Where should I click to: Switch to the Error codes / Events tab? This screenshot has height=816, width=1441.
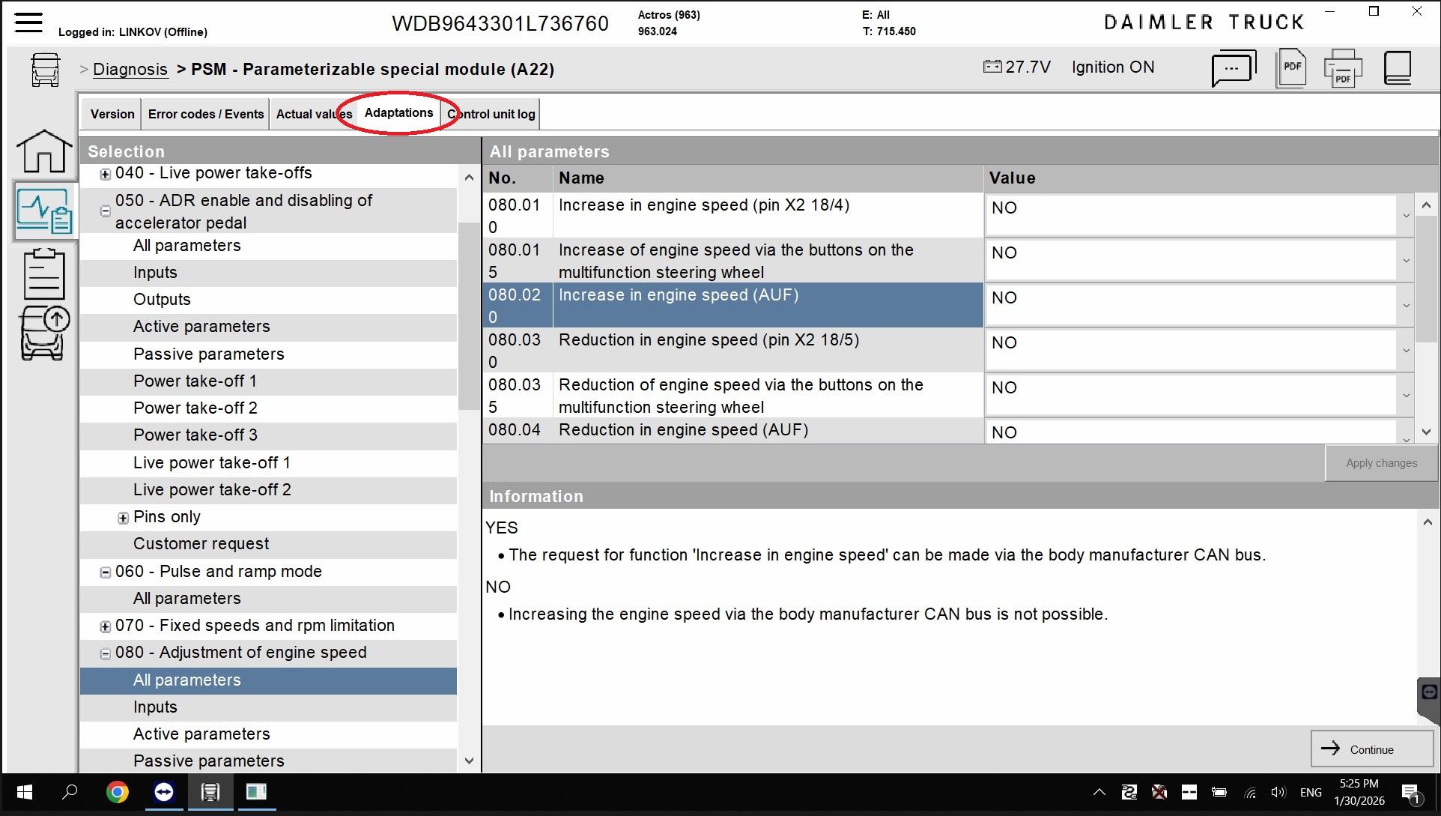[206, 114]
